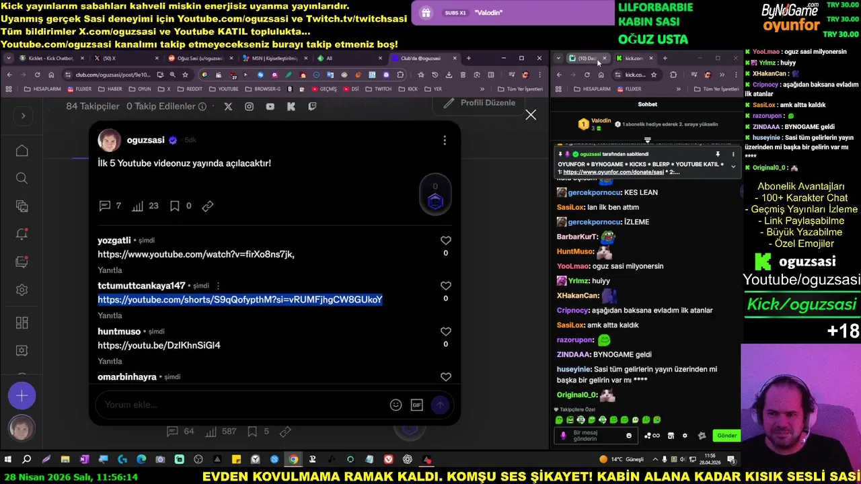
Task: Bookmark the oguzsasi post
Action: click(x=174, y=206)
